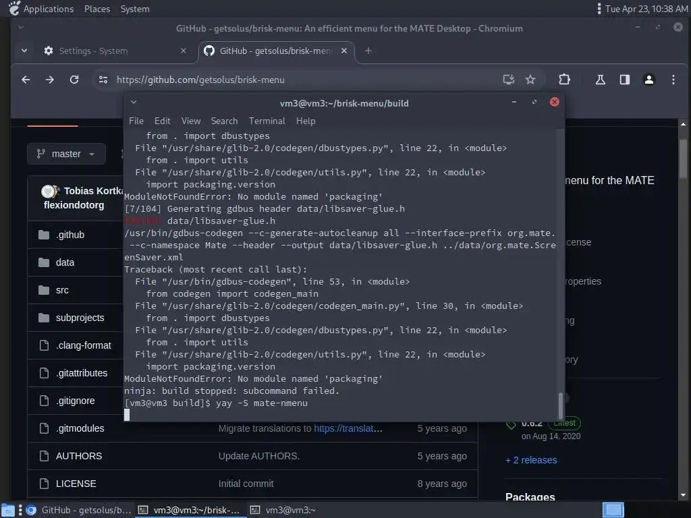Click the browser page vertical scrollbar
This screenshot has width=691, height=518.
coord(683,159)
